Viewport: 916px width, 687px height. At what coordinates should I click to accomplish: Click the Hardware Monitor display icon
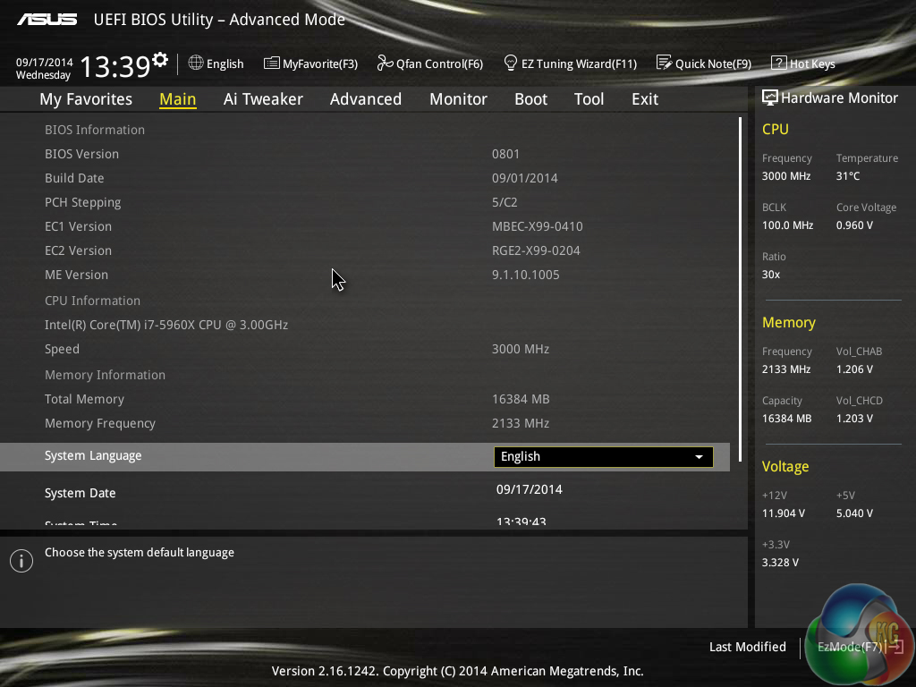pyautogui.click(x=770, y=98)
